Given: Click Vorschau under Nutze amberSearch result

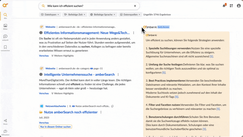Looking at the screenshot, I should pos(44,123).
